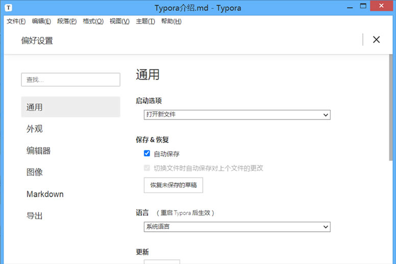Click the 重启 Typora 后生效 note
This screenshot has height=264, width=396.
point(185,213)
